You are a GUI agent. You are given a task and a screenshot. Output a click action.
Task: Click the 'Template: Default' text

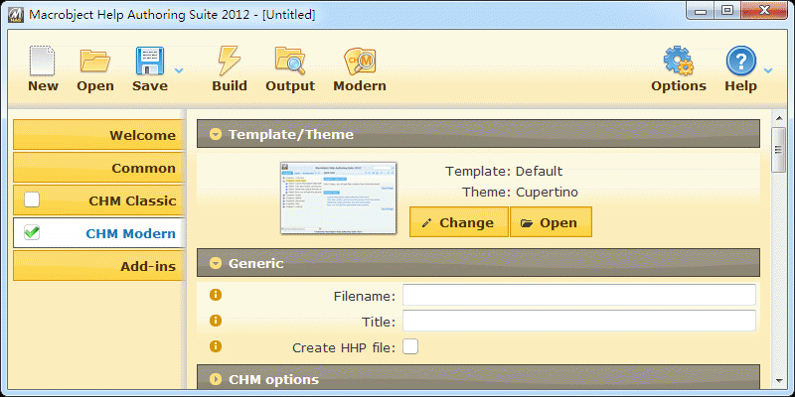(504, 171)
